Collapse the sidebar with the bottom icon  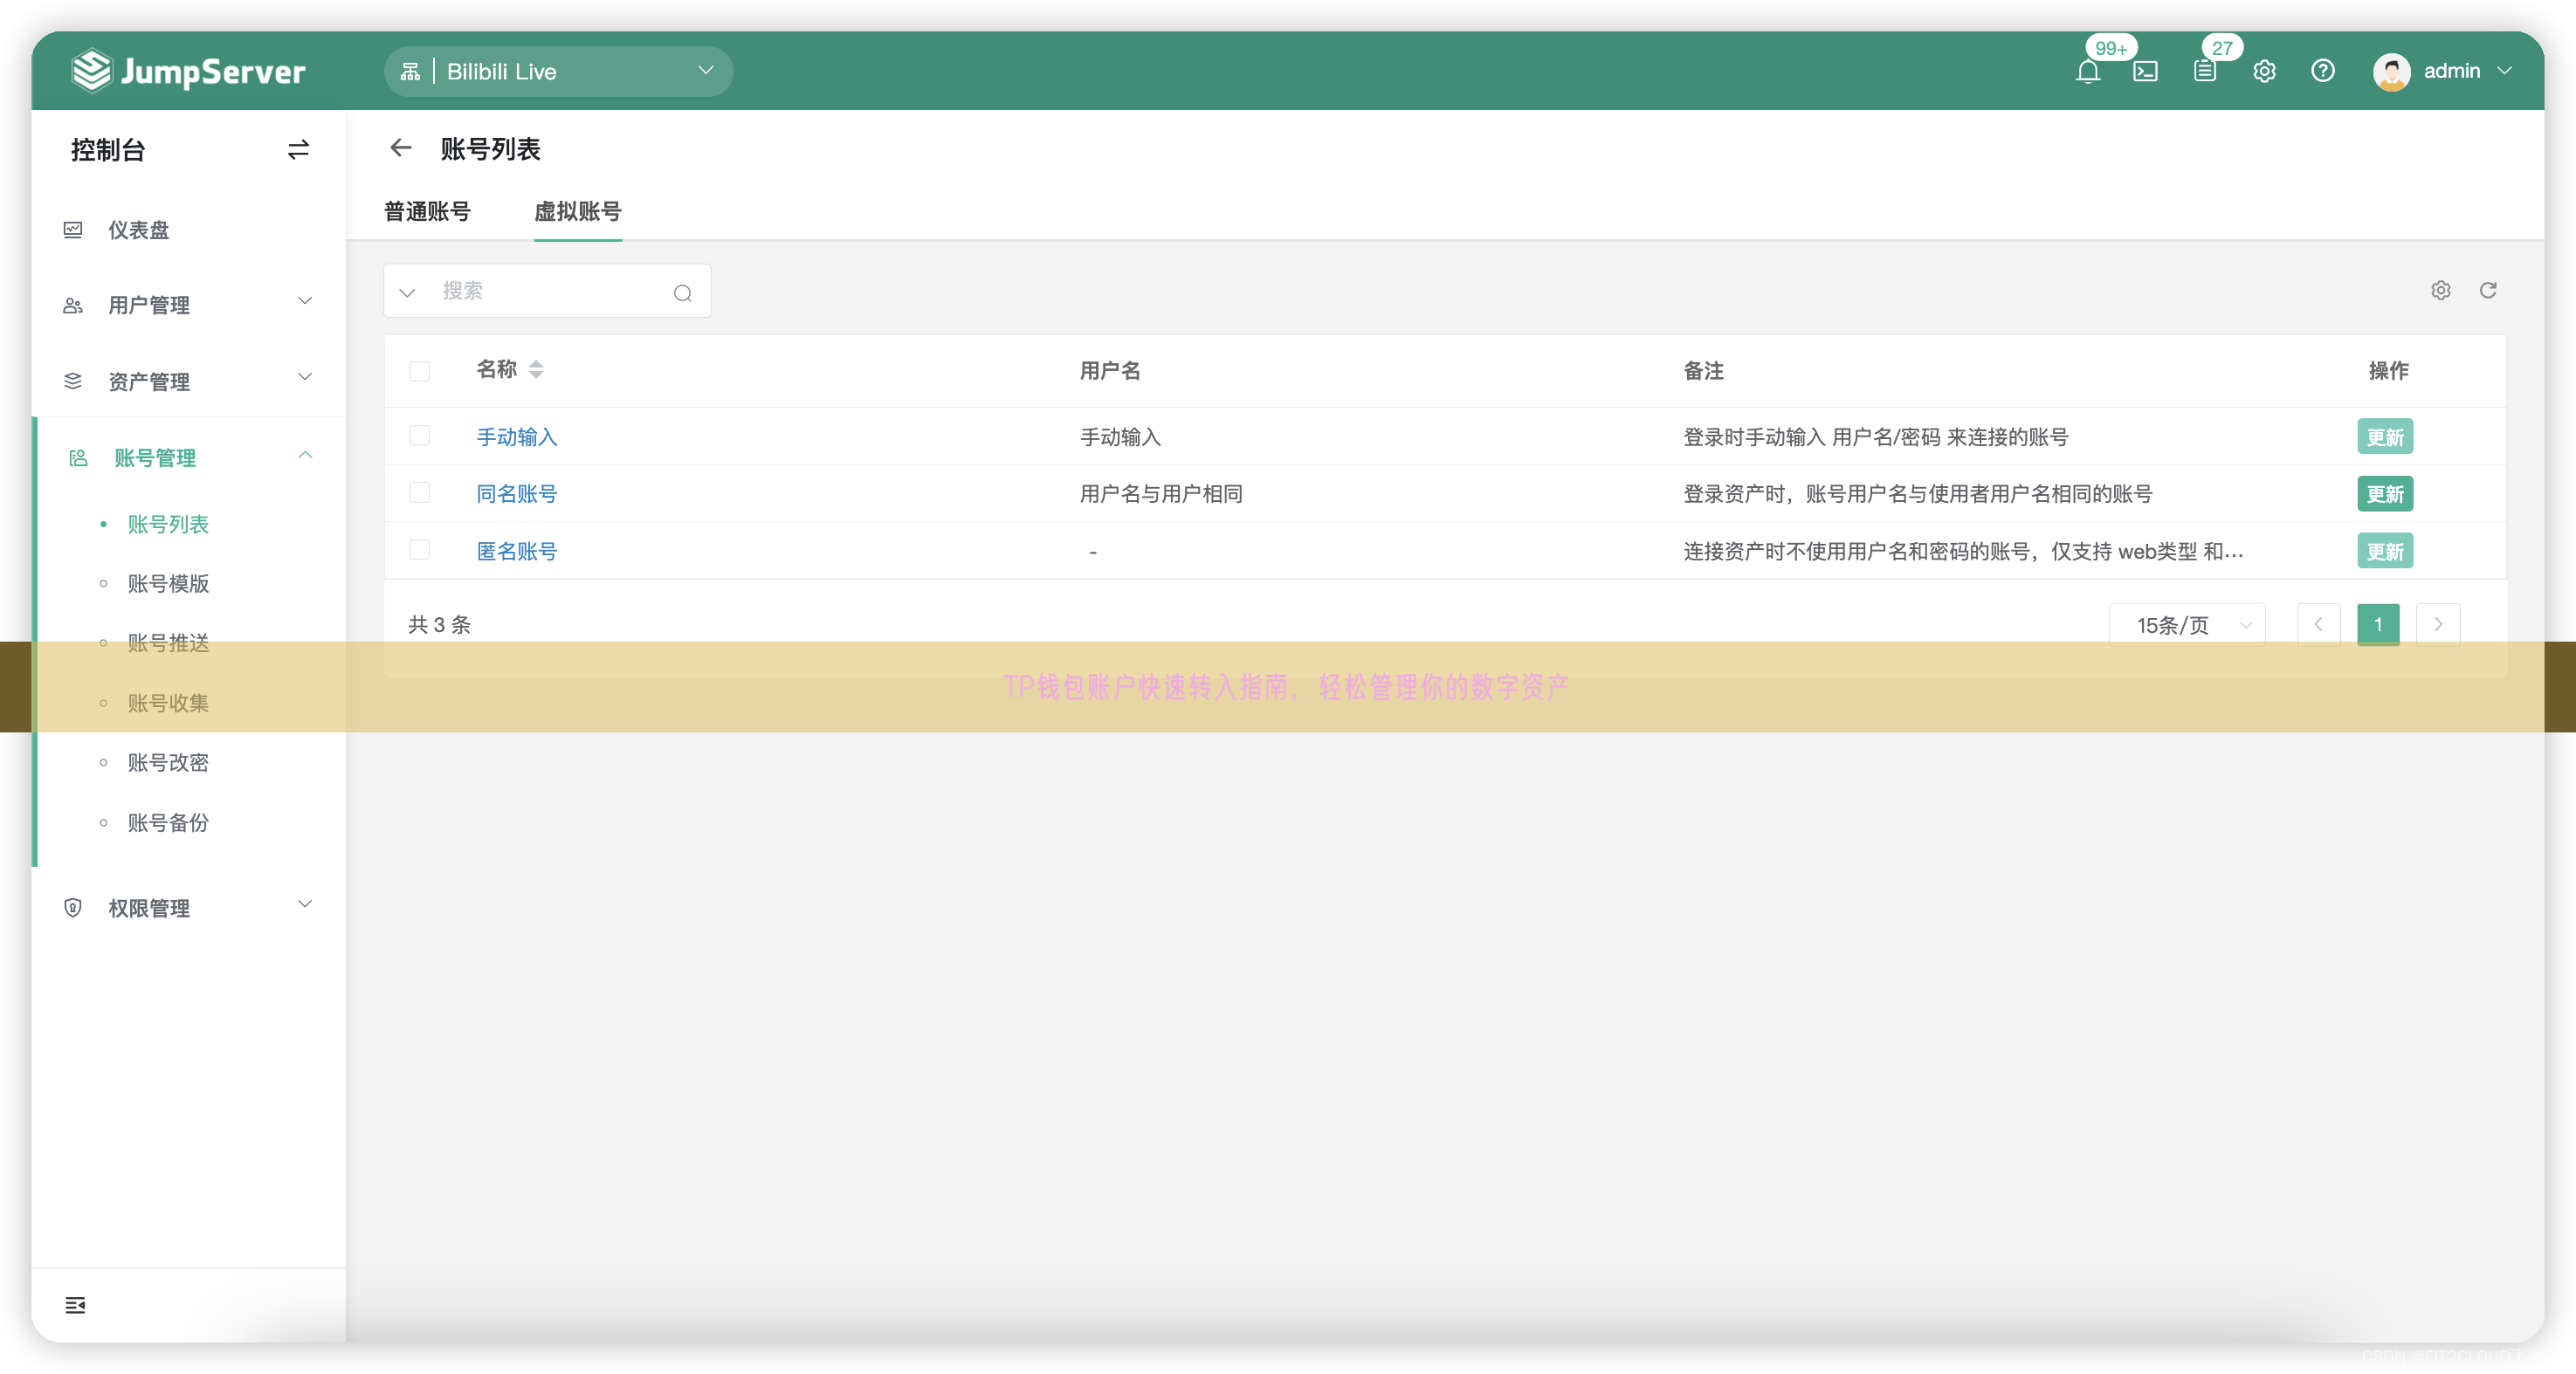[75, 1305]
